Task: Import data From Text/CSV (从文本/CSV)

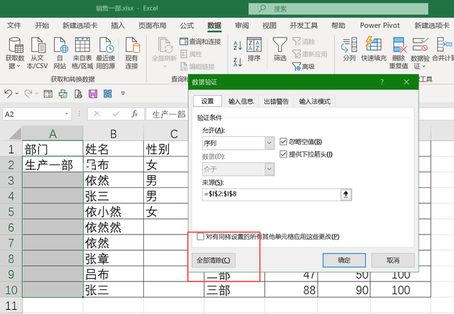Action: coord(38,53)
